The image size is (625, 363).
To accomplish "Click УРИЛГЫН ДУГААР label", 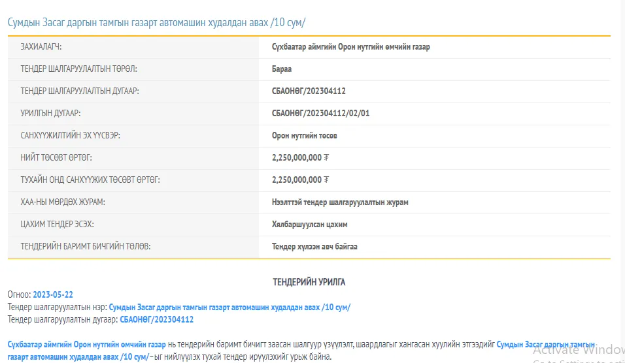I will tap(50, 114).
